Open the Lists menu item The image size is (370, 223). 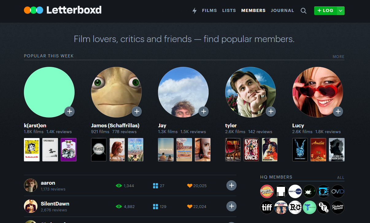[x=229, y=10]
